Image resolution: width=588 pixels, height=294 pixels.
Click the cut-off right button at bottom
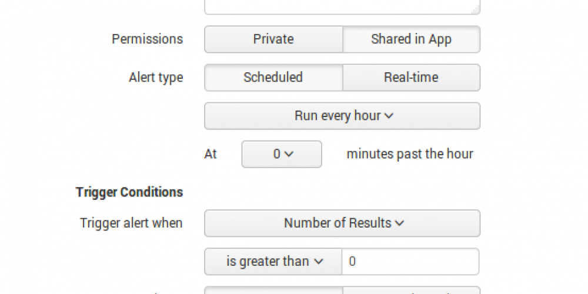pos(411,290)
